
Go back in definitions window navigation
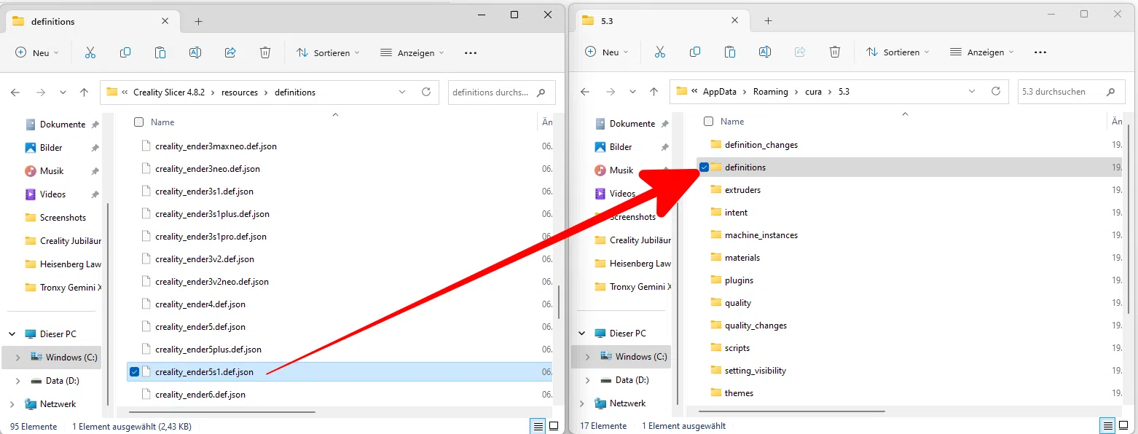16,92
